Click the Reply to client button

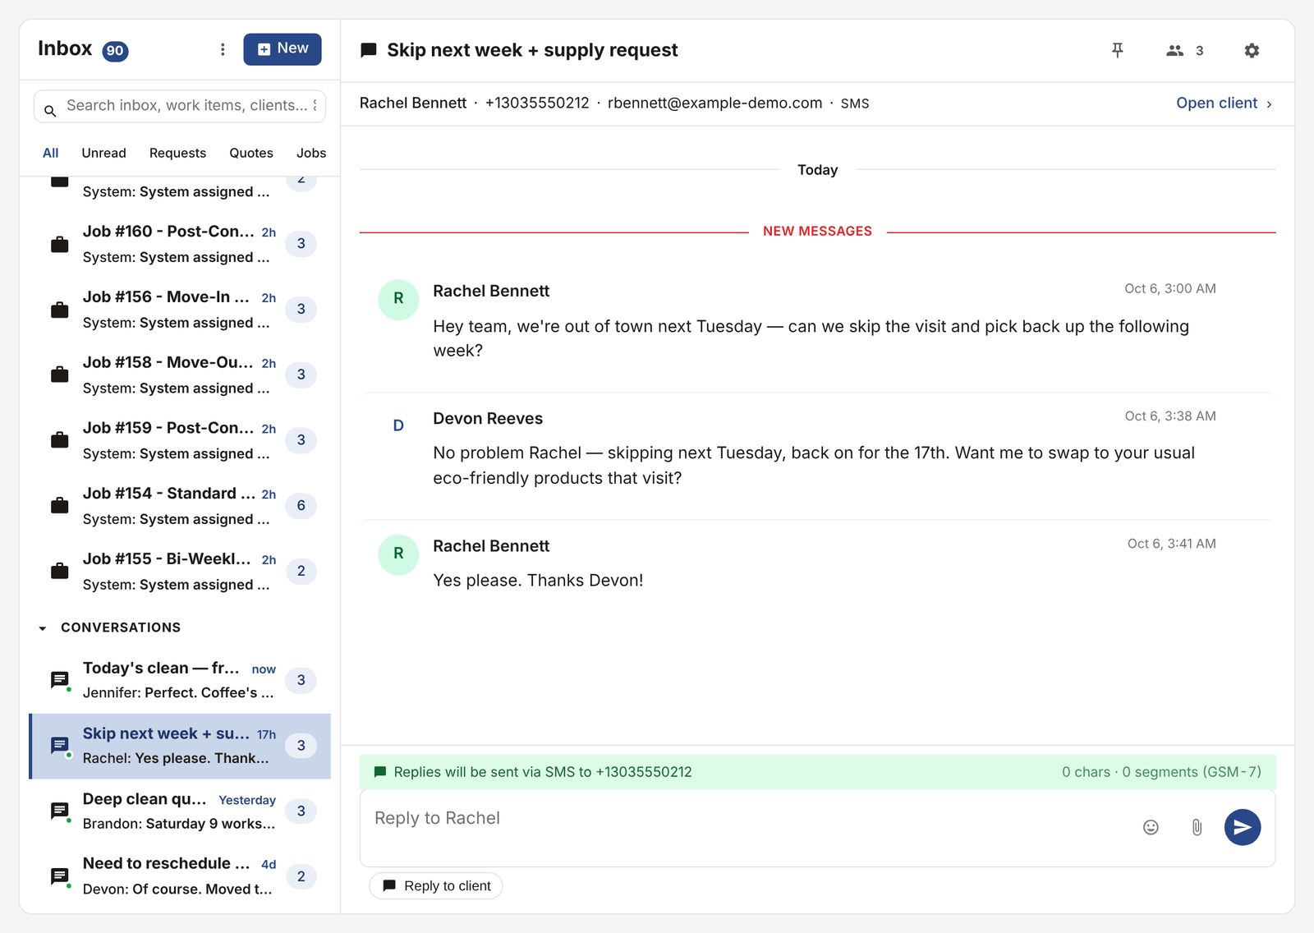click(436, 886)
